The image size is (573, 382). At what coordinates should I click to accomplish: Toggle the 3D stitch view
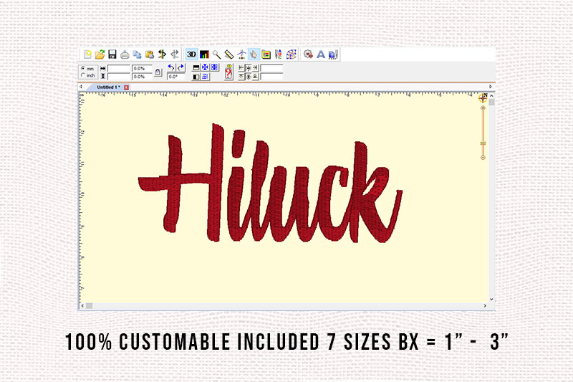tap(191, 54)
